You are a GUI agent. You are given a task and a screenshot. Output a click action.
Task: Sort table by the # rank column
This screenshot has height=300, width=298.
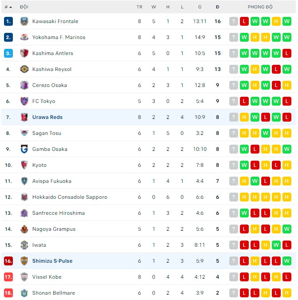point(8,7)
